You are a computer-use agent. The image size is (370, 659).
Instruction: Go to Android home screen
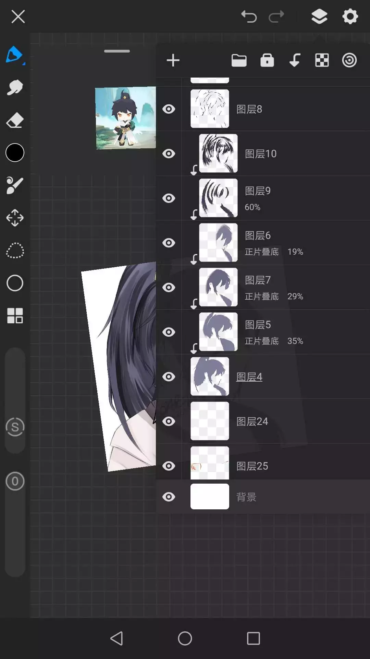click(x=185, y=638)
